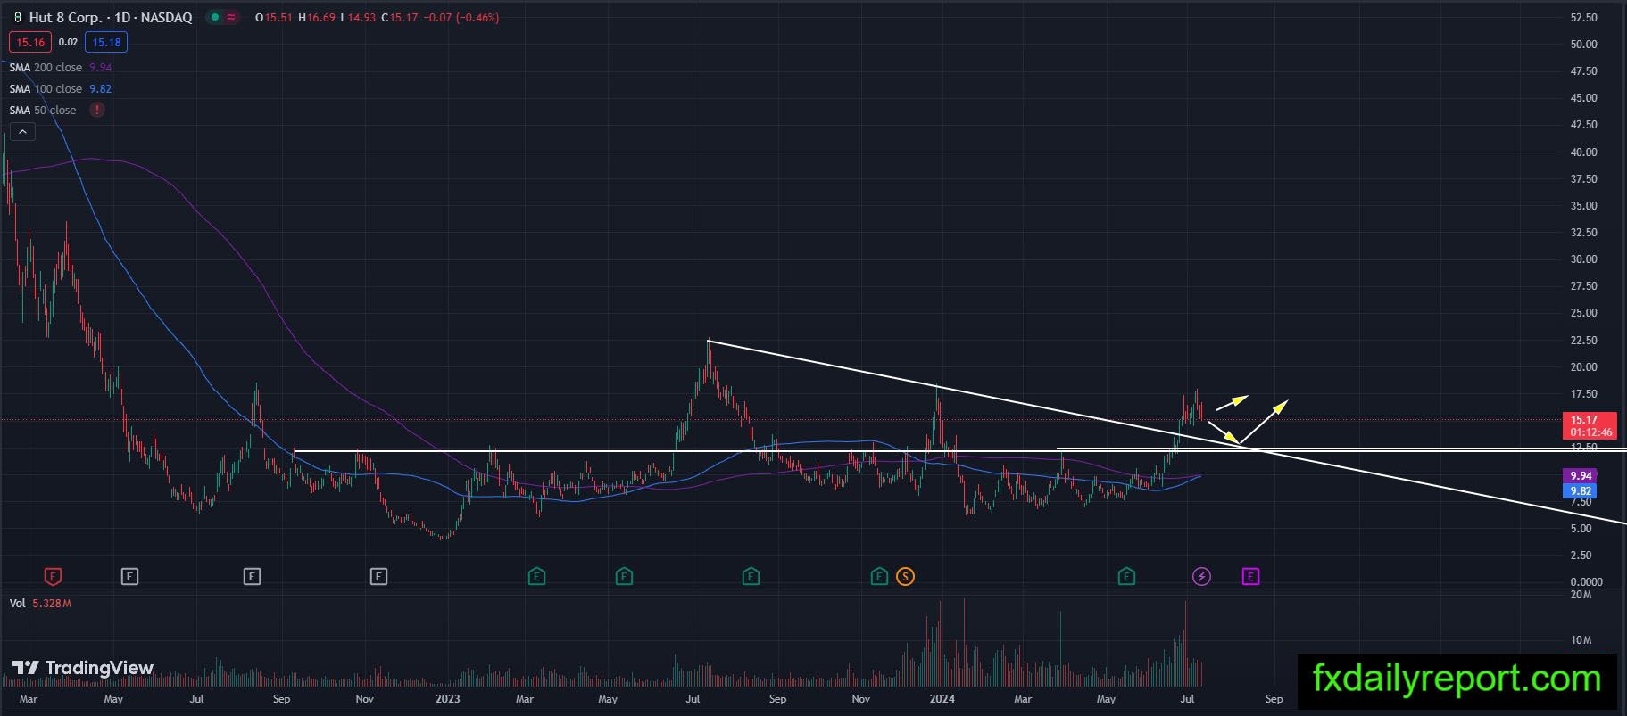Click the 20M volume axis label

[1582, 595]
